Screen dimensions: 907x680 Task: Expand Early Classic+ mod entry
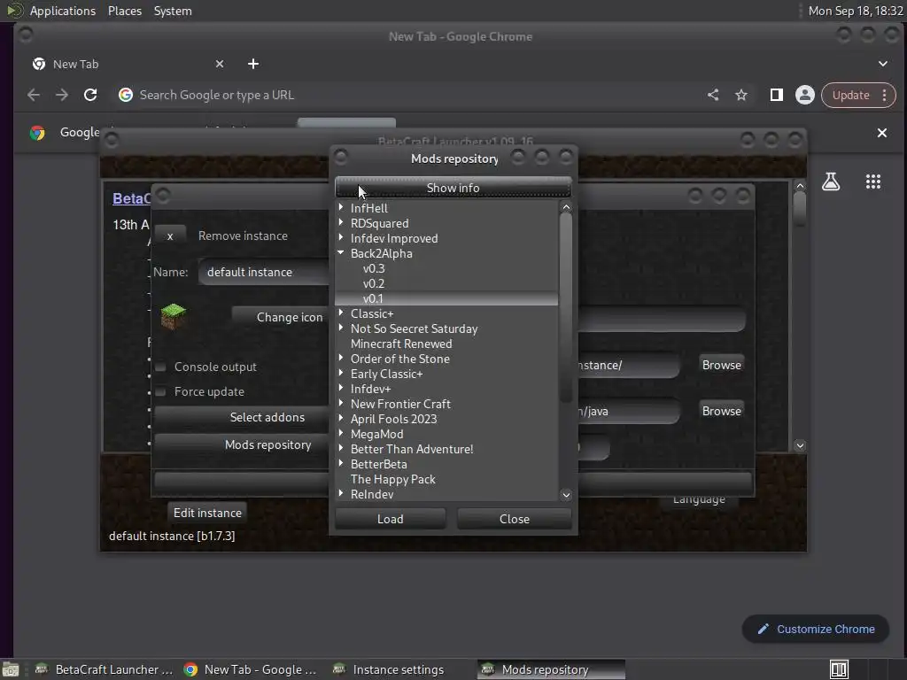[x=341, y=373]
